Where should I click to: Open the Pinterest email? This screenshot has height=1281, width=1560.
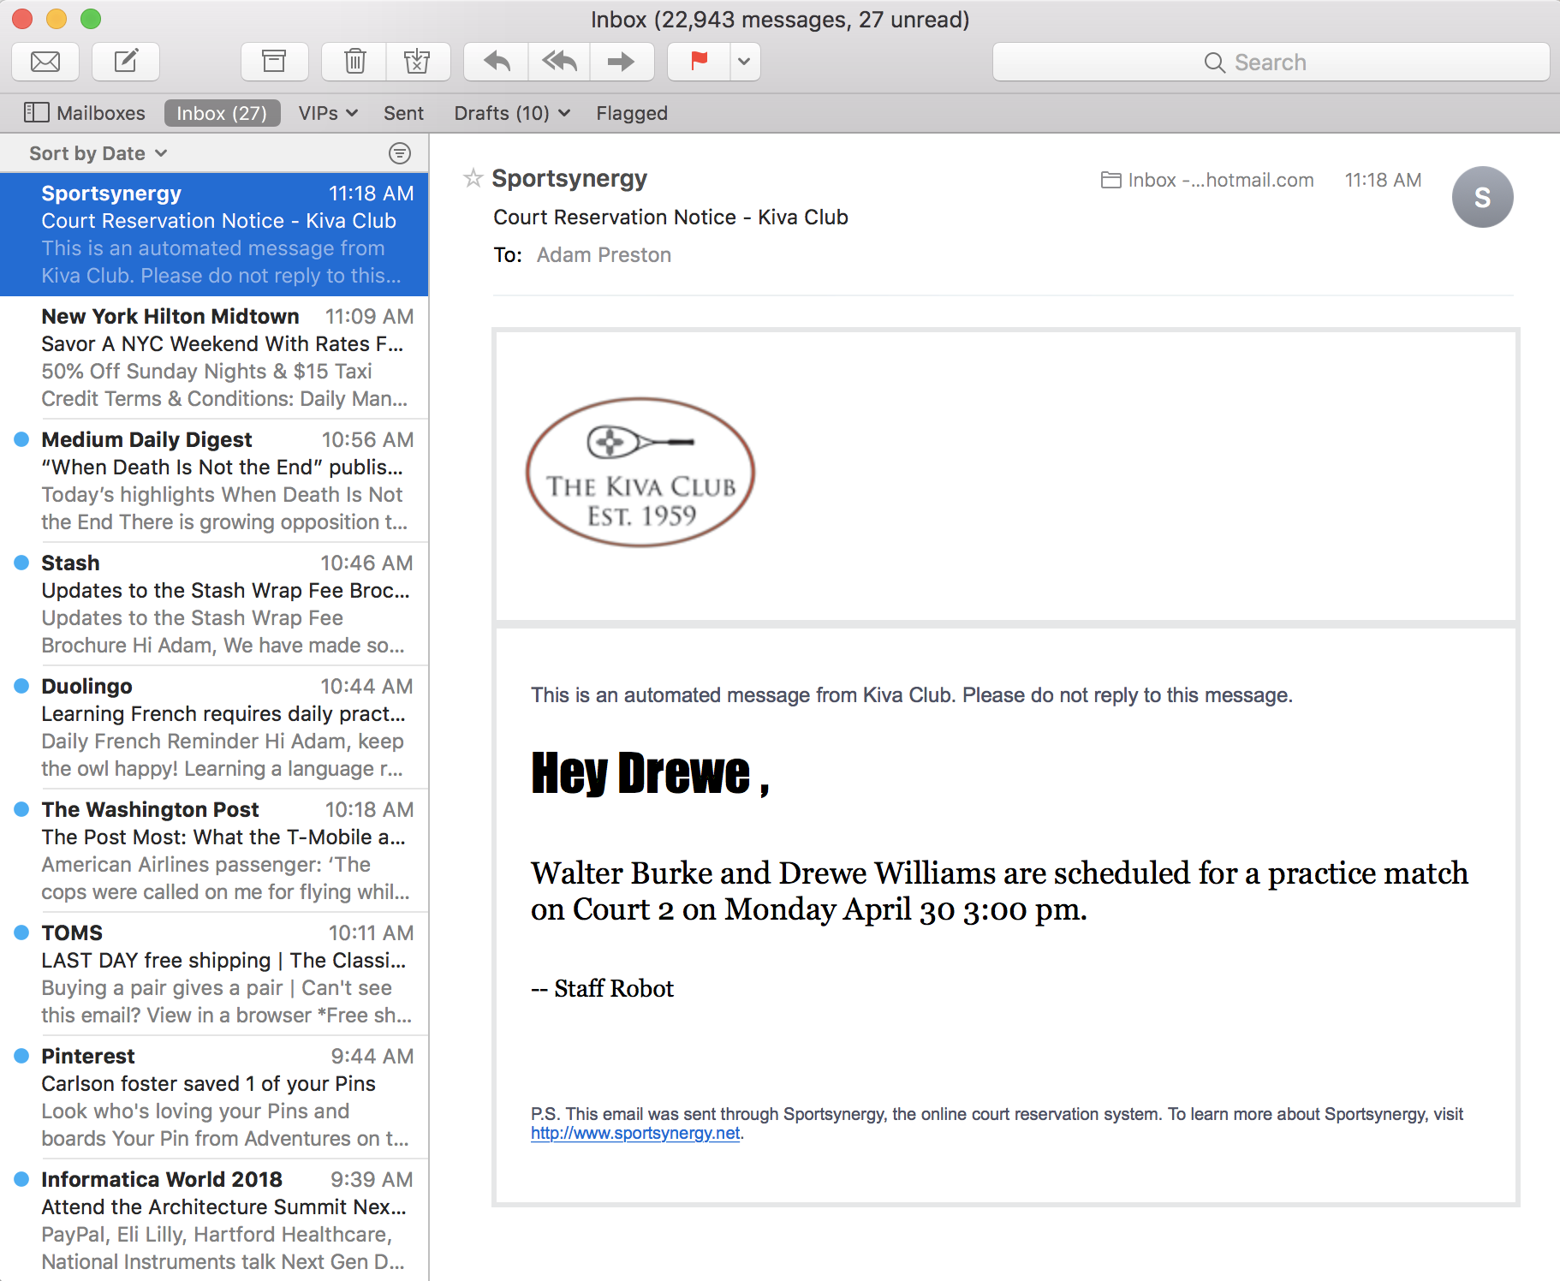(214, 1097)
